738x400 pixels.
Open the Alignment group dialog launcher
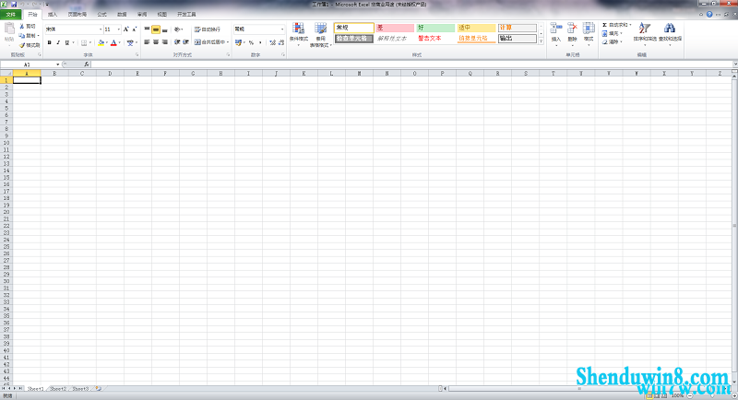point(228,55)
